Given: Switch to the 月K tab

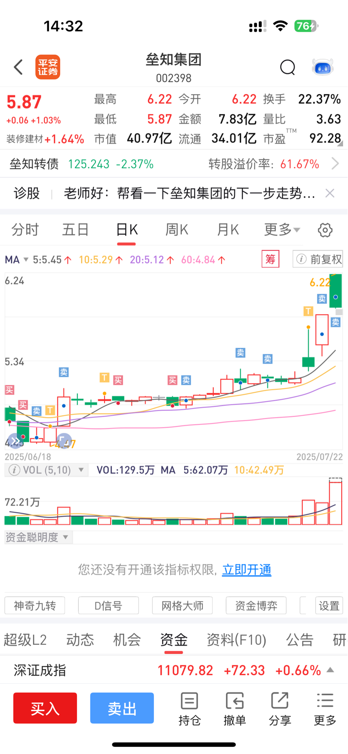Looking at the screenshot, I should [228, 230].
